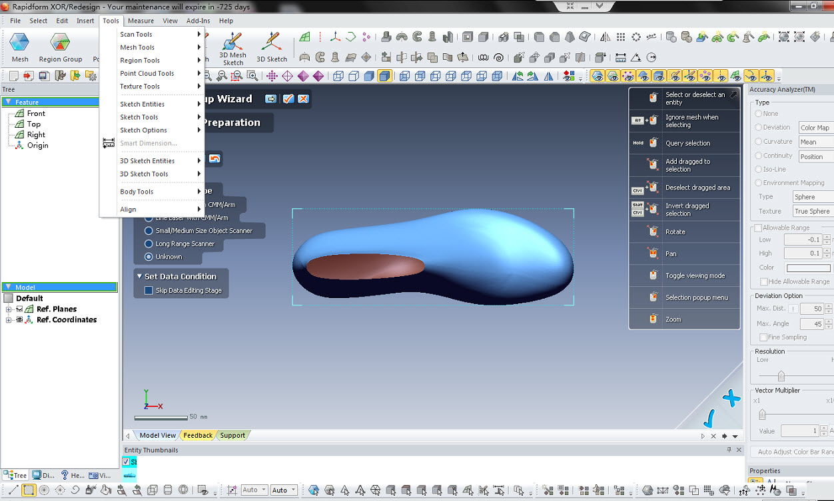Toggle the Fine Sampling checkbox

763,337
